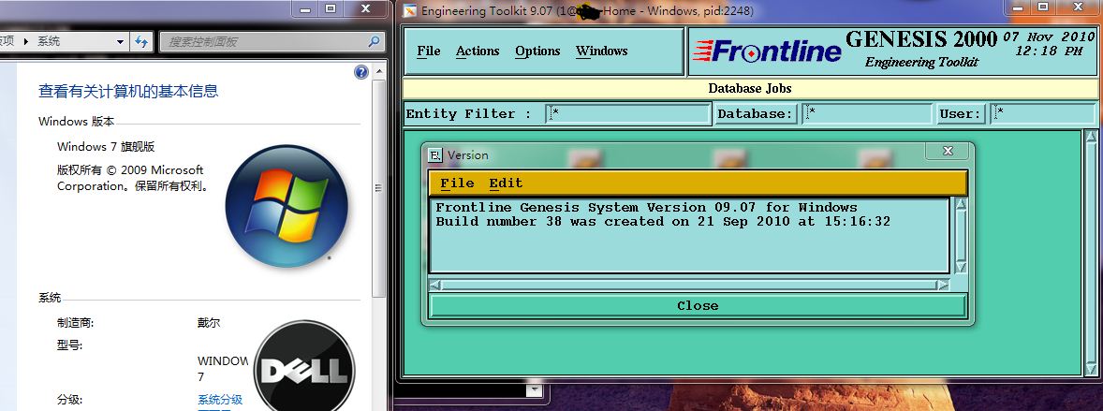This screenshot has width=1103, height=411.
Task: Click the Build number 38 text line
Action: (663, 222)
